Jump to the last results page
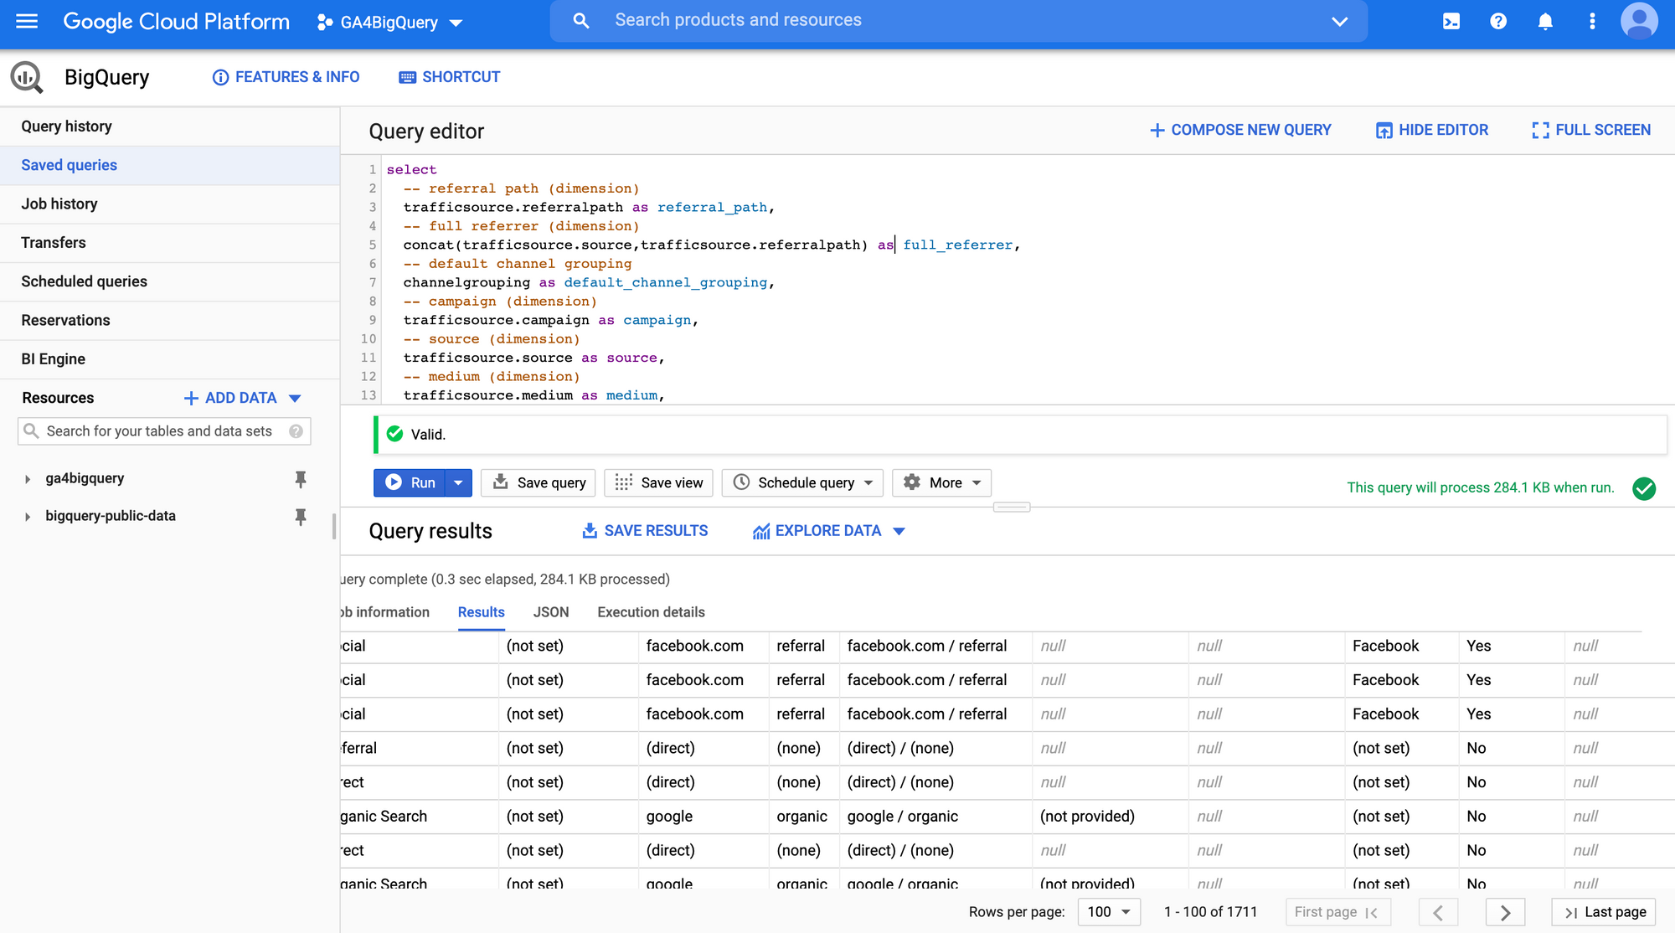Screen dimensions: 1675x933 point(1604,912)
